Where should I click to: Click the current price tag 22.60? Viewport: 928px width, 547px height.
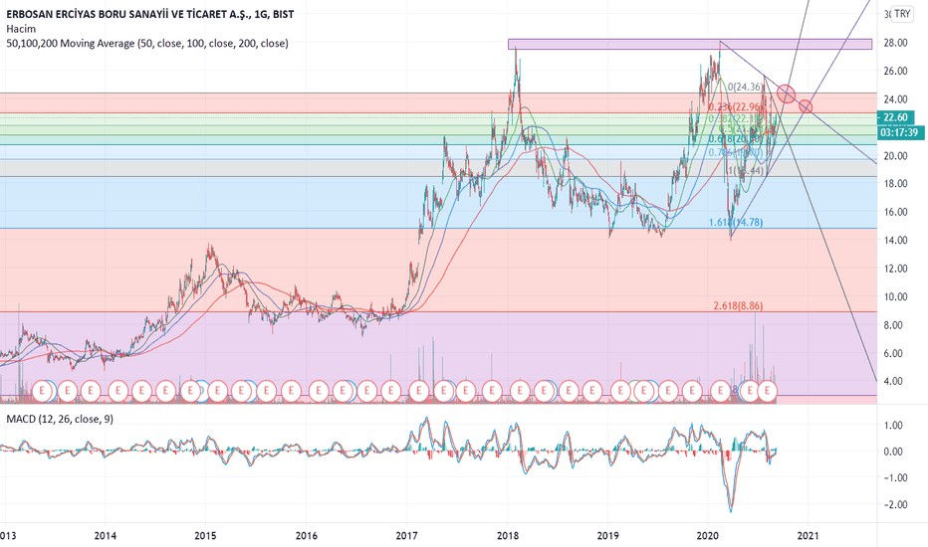[895, 117]
